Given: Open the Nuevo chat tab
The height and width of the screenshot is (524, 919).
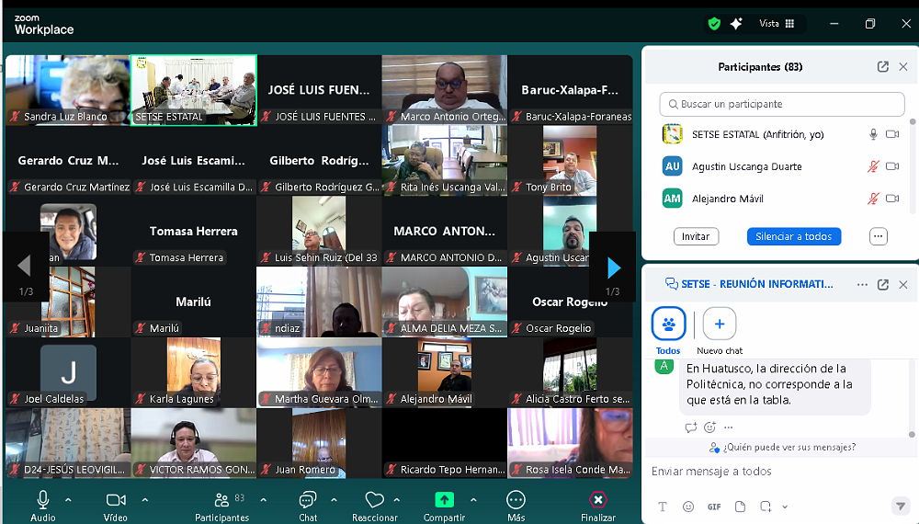Looking at the screenshot, I should (720, 325).
